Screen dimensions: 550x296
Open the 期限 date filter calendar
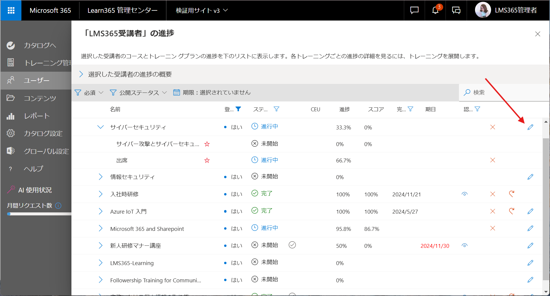212,93
